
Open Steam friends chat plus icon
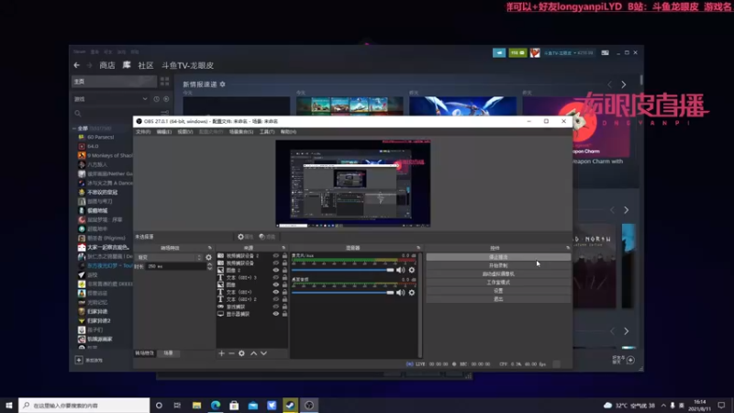pyautogui.click(x=630, y=360)
